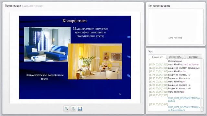Save the presentation with floppy disk icon
This screenshot has height=116, width=207.
click(80, 109)
